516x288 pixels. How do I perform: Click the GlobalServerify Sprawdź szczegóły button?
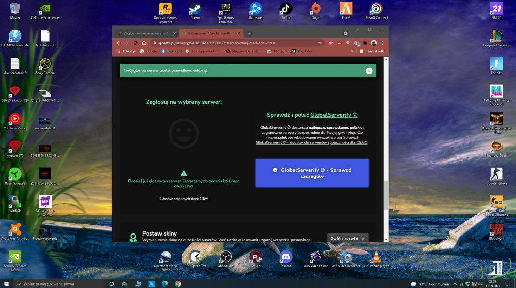coord(312,173)
